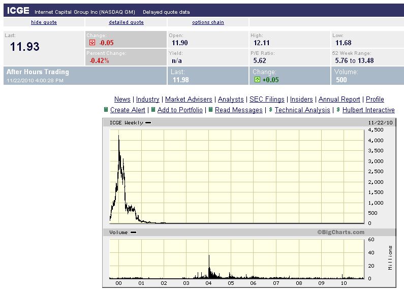The image size is (404, 294).
Task: Click the Read Messages link
Action: coord(238,110)
